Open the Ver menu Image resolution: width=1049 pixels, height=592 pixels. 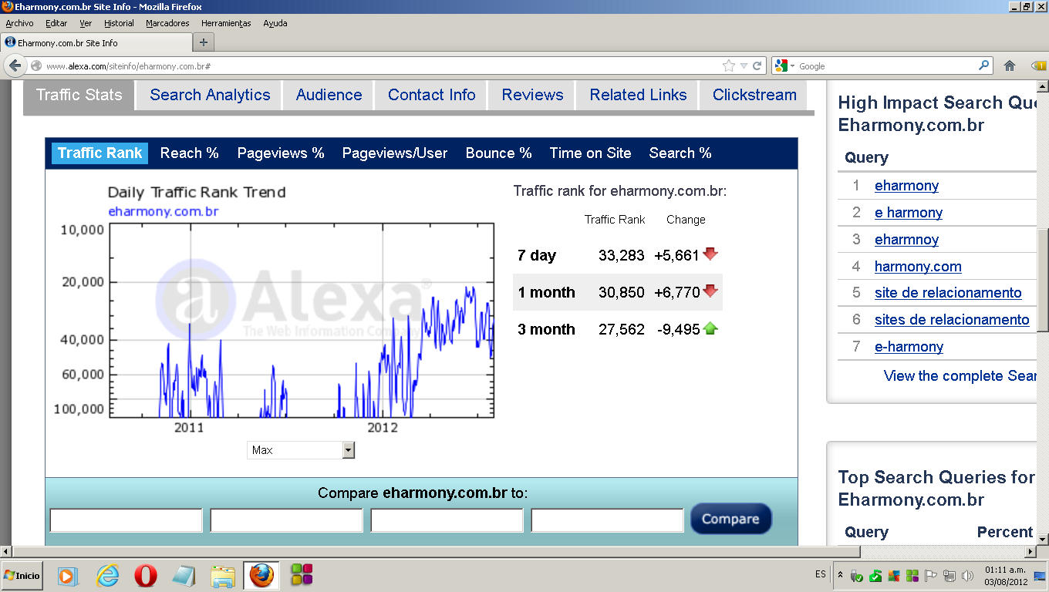[86, 23]
